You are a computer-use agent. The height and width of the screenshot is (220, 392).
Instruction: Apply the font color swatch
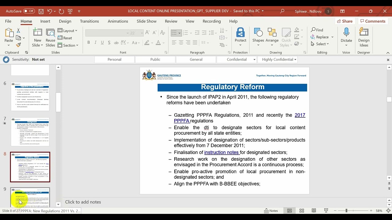(158, 42)
